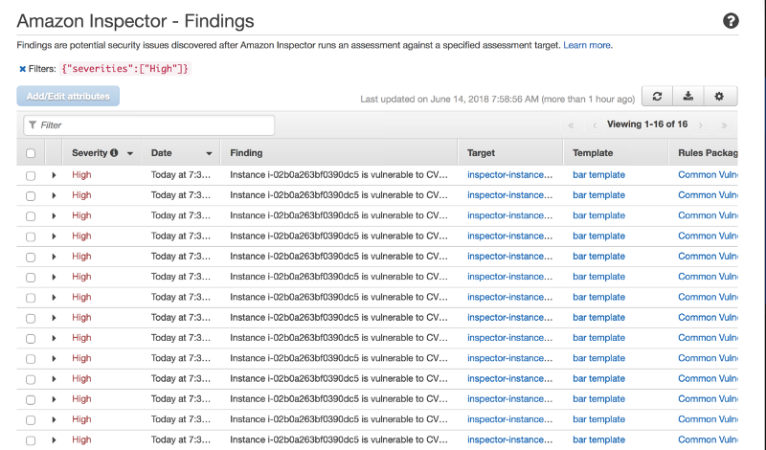This screenshot has height=450, width=766.
Task: Check the first finding row's checkbox
Action: (x=31, y=175)
